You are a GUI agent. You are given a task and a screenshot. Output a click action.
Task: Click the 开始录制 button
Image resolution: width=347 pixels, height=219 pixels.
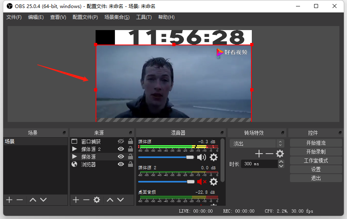click(x=316, y=152)
